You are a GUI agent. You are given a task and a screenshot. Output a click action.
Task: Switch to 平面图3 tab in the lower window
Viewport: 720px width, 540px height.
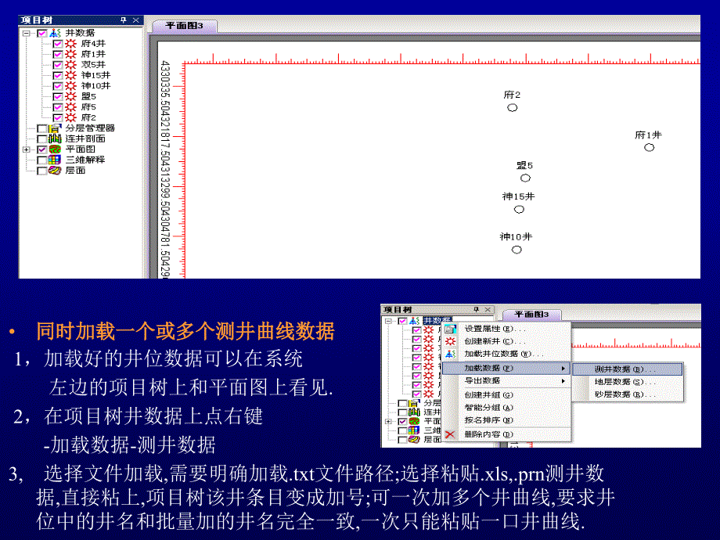click(531, 315)
